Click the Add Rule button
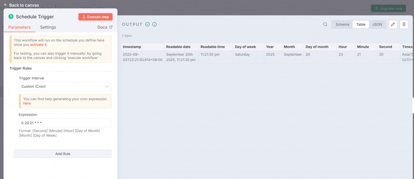The height and width of the screenshot is (179, 414). (x=63, y=154)
